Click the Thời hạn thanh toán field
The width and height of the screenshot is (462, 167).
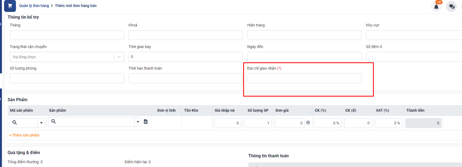(x=185, y=78)
